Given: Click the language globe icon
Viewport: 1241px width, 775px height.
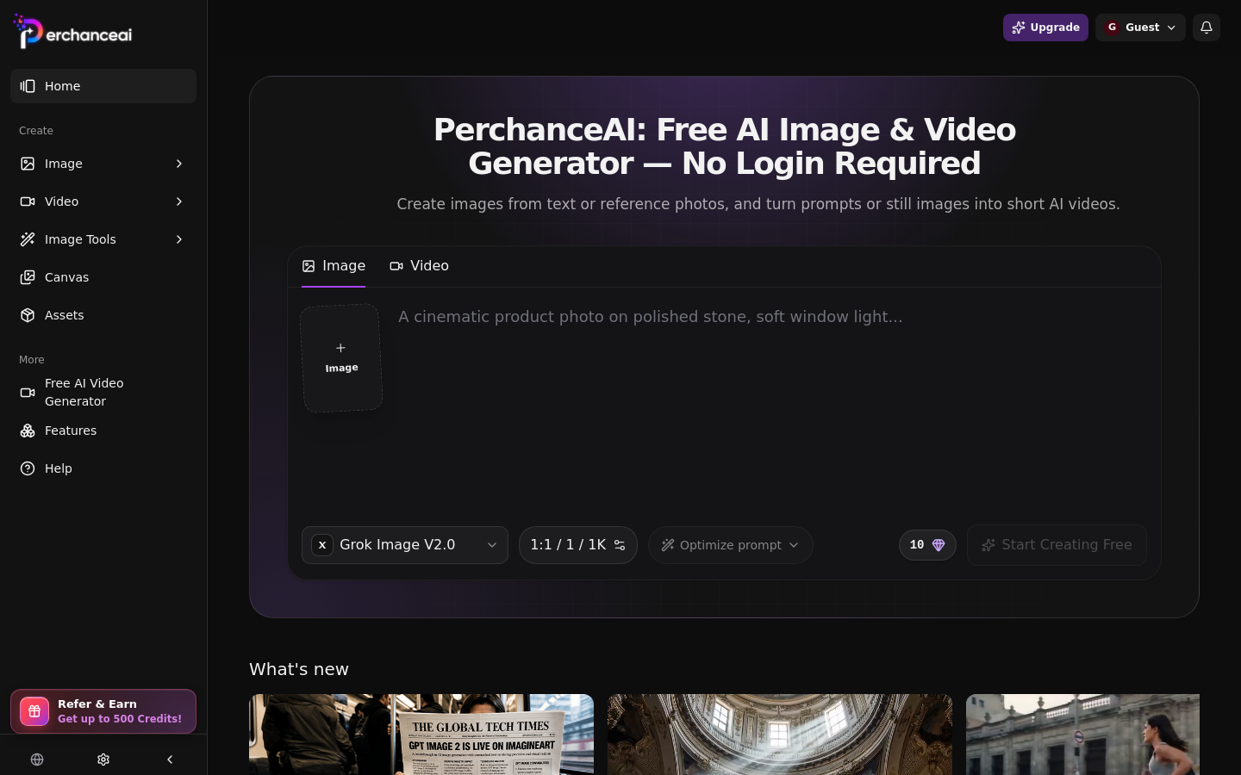Looking at the screenshot, I should pyautogui.click(x=37, y=759).
